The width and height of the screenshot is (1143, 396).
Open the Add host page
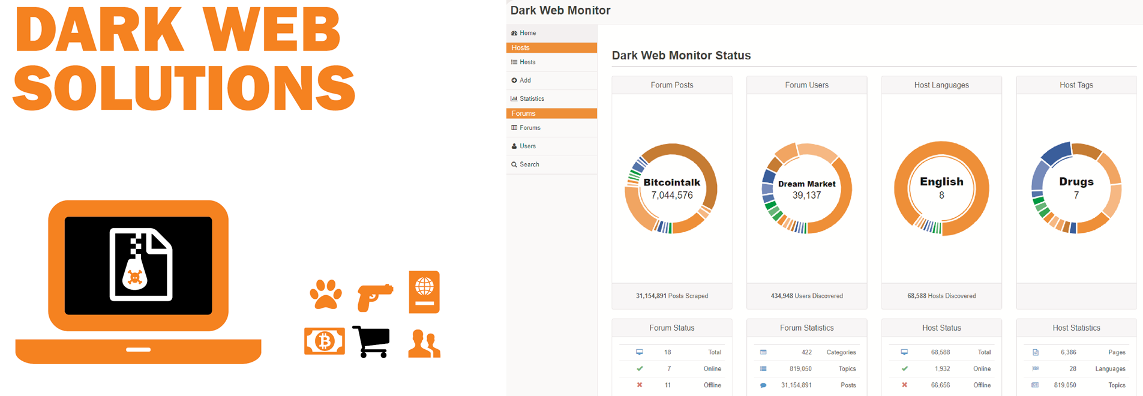click(525, 80)
